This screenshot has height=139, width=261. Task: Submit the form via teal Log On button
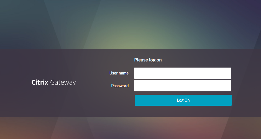[x=183, y=100]
